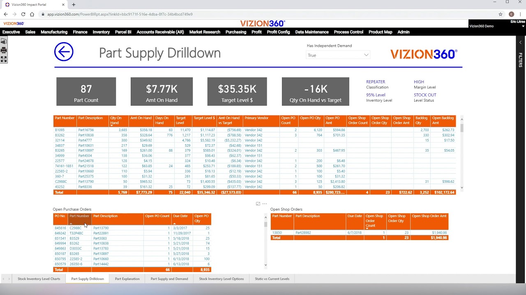Image resolution: width=526 pixels, height=295 pixels.
Task: Click part number 13850 in shop orders
Action: pyautogui.click(x=277, y=233)
